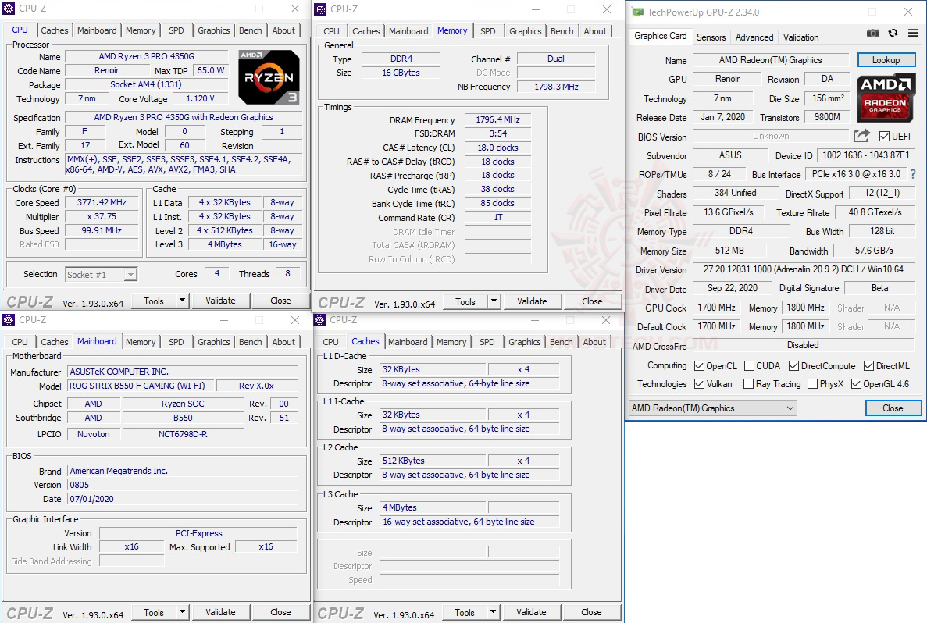Click Close button in the Mainboard window
Viewport: 927px width, 623px height.
click(280, 612)
